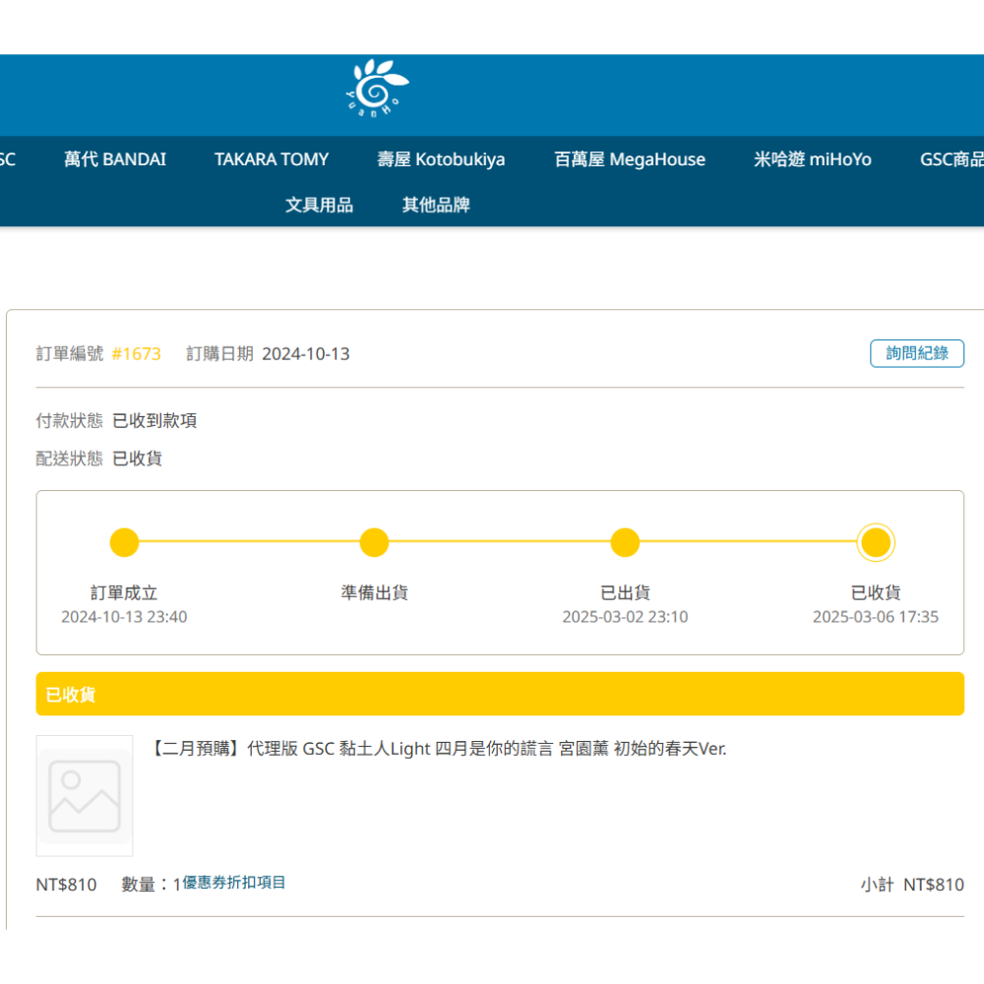
Task: Click the 已出貨 step label
Action: click(625, 592)
